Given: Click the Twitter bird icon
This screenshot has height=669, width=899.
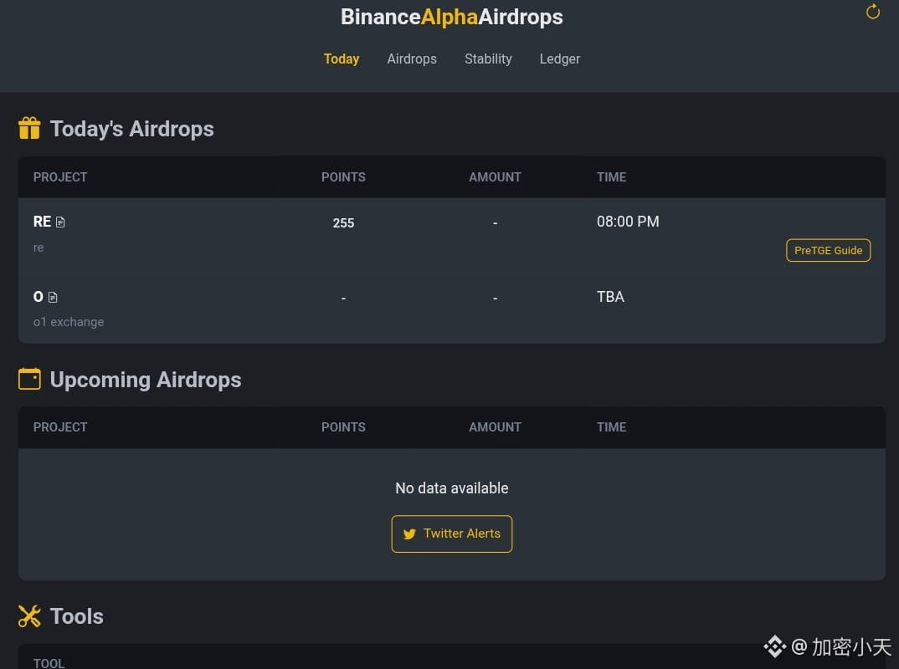Looking at the screenshot, I should (409, 534).
